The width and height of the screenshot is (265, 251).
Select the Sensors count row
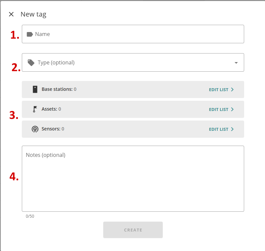[133, 129]
